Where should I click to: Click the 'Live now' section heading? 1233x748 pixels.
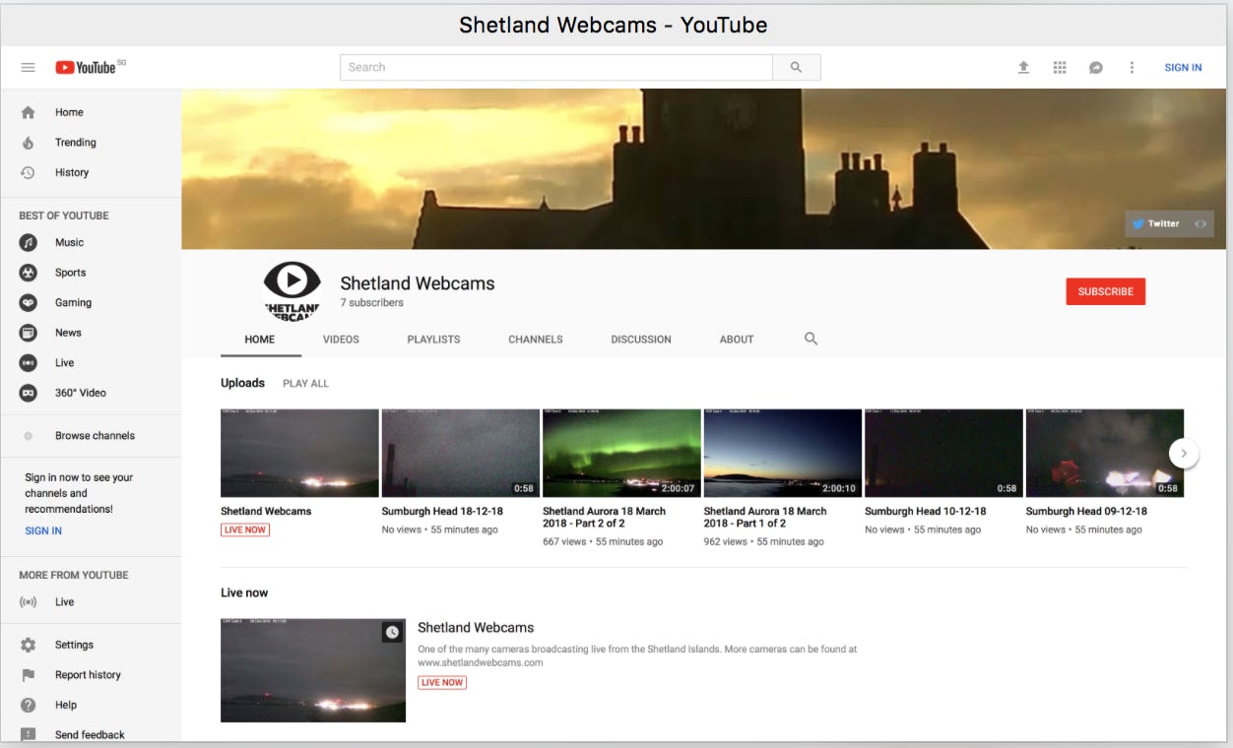244,592
